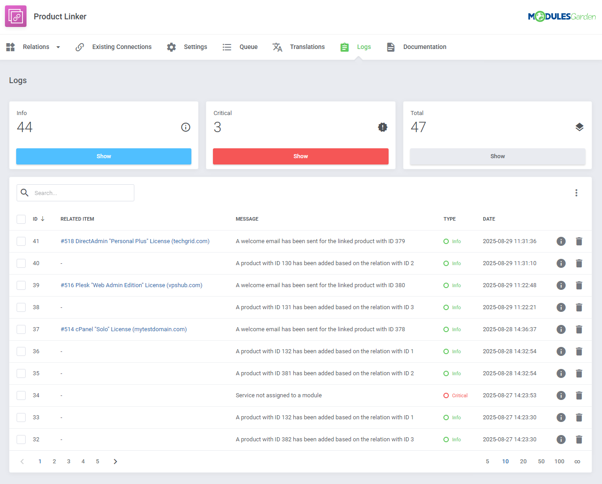Open the Documentation page icon
The height and width of the screenshot is (484, 602).
(x=390, y=47)
